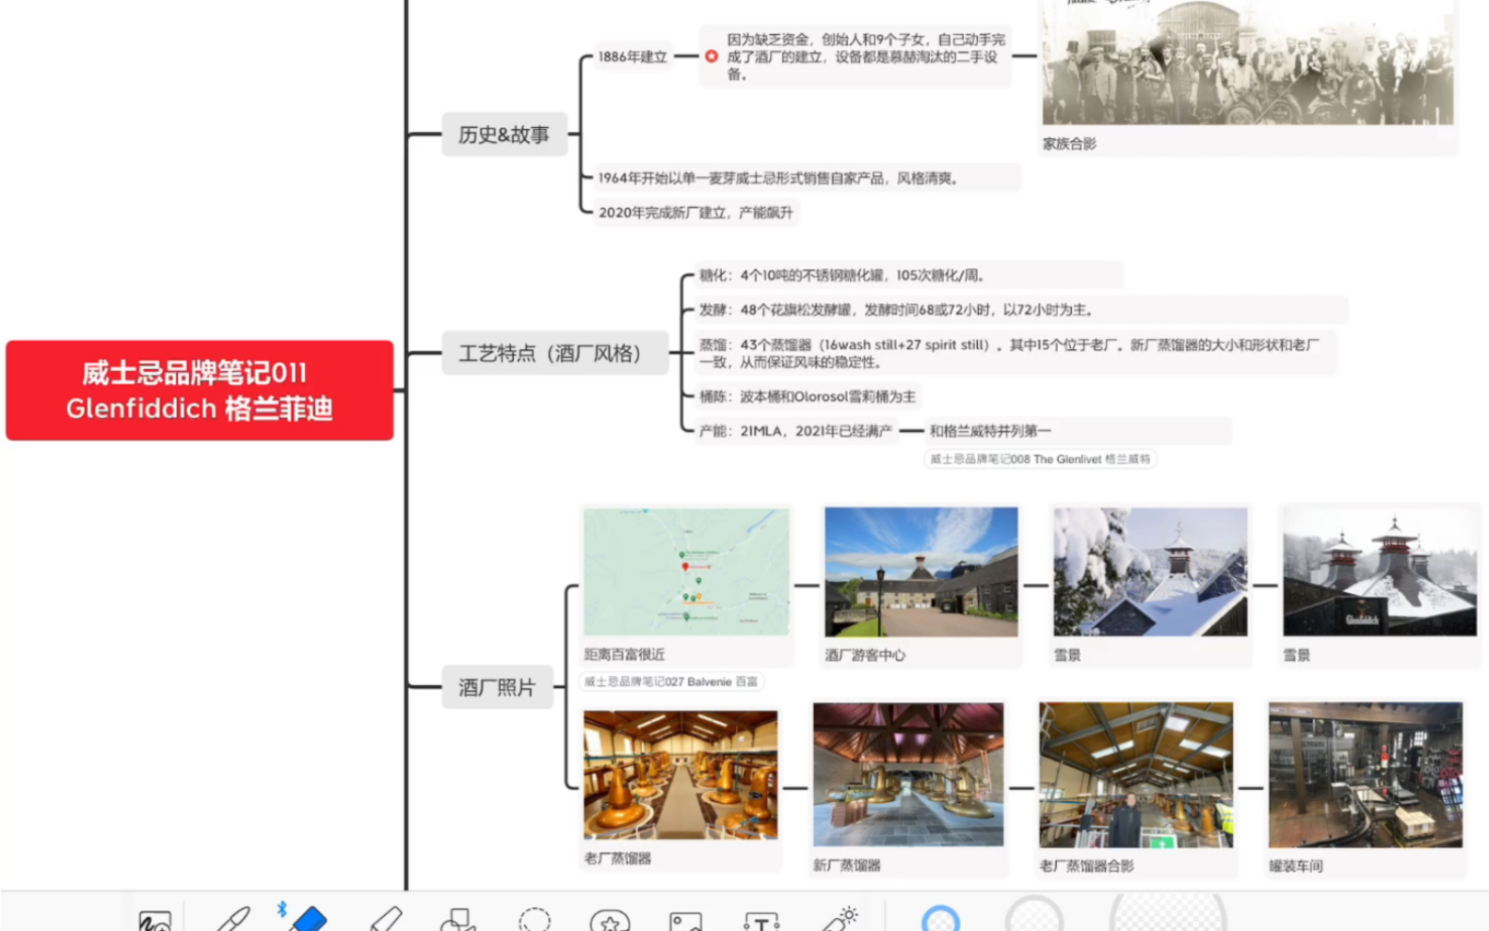Screen dimensions: 1489x931
Task: Select the 产能：21MLA node
Action: pyautogui.click(x=795, y=431)
